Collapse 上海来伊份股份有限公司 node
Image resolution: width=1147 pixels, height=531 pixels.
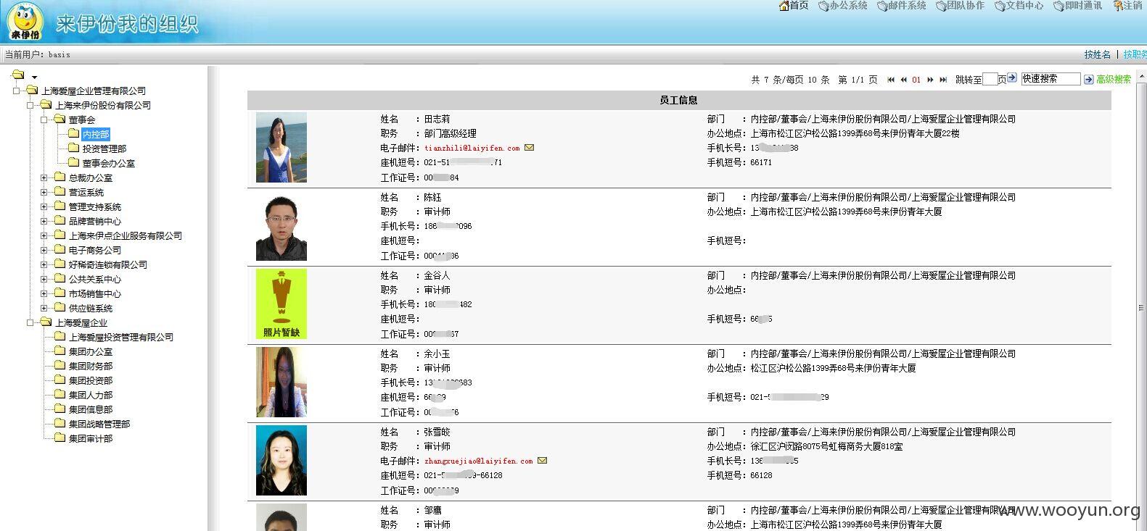click(30, 105)
